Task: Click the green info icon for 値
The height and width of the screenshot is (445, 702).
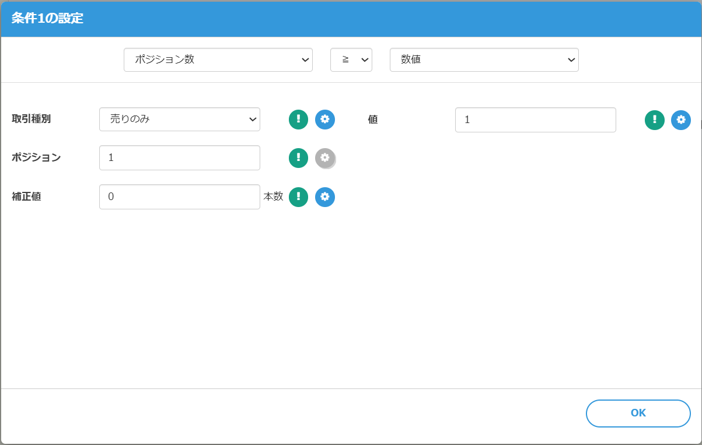Action: point(654,120)
